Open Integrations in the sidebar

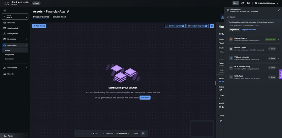coord(9,55)
